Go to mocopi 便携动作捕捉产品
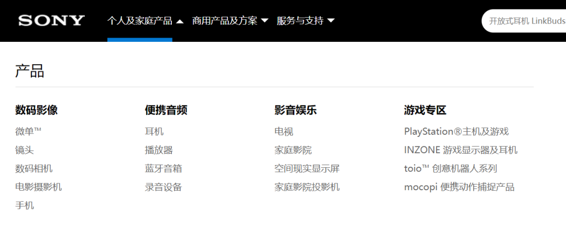This screenshot has width=566, height=243. pyautogui.click(x=459, y=187)
